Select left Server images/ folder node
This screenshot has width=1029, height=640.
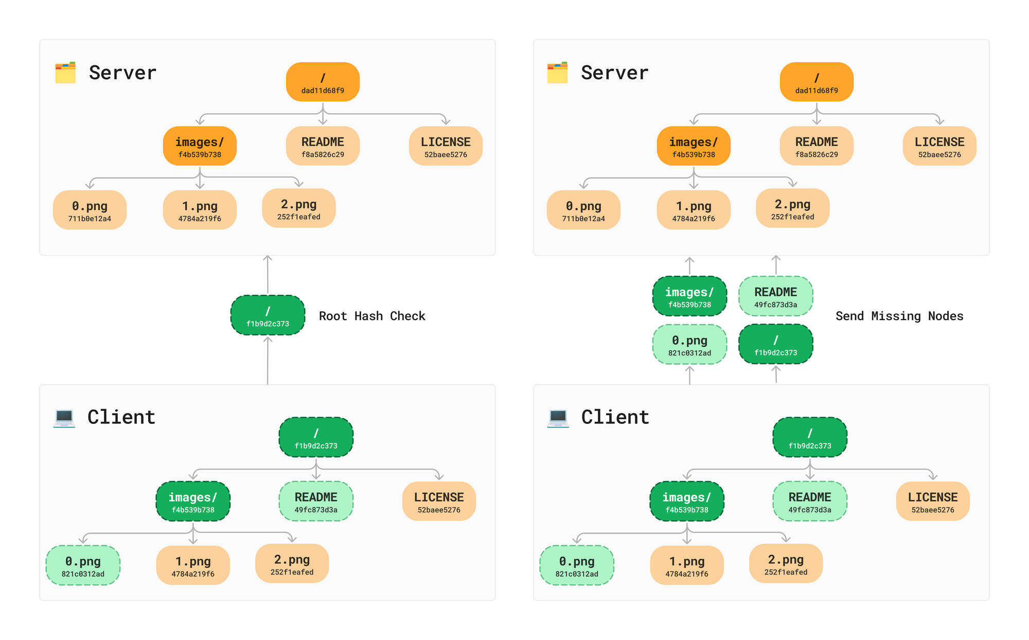tap(200, 146)
